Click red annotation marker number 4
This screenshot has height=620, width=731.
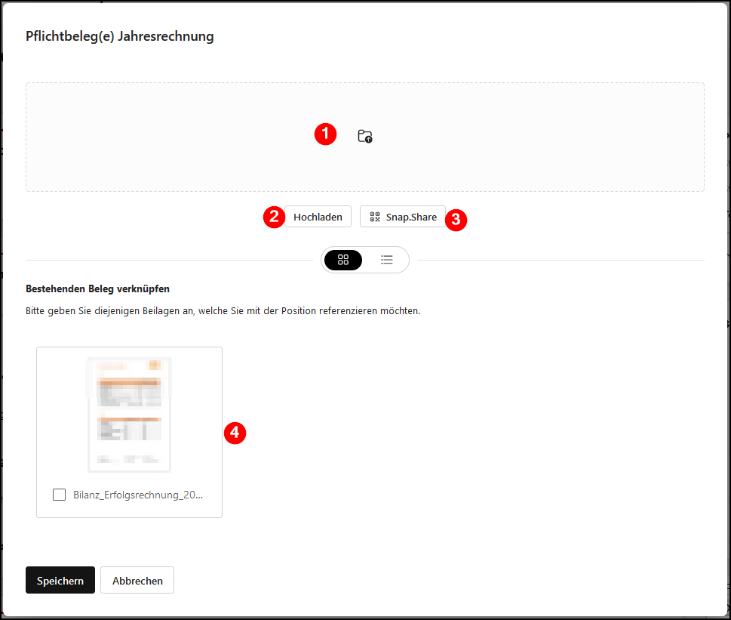point(235,433)
